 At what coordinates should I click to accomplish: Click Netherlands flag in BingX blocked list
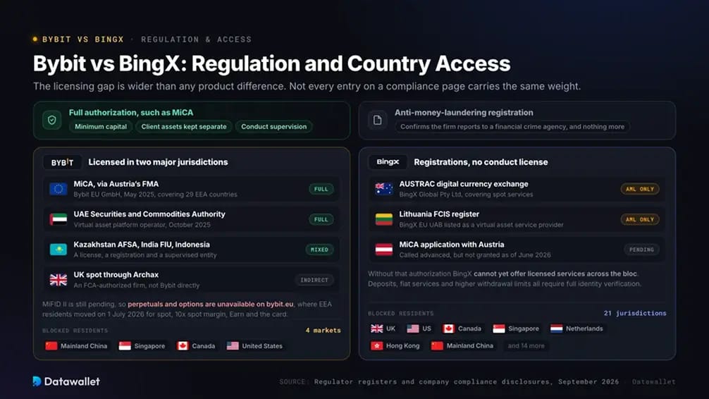[556, 329]
